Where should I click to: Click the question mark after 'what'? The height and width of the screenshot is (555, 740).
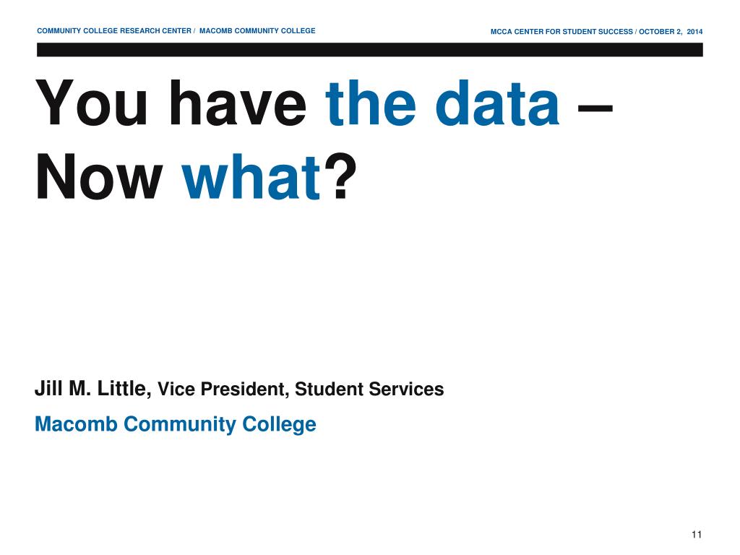339,176
